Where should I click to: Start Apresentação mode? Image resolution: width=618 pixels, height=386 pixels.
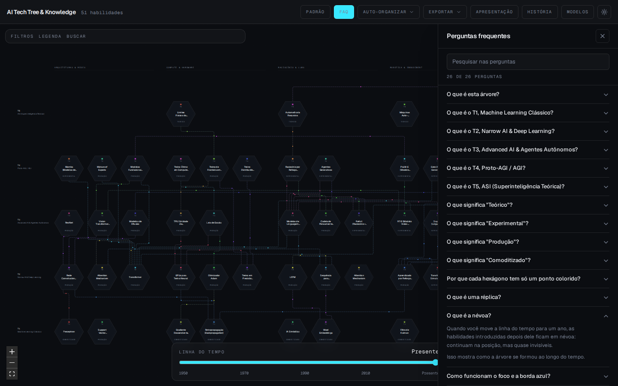494,12
